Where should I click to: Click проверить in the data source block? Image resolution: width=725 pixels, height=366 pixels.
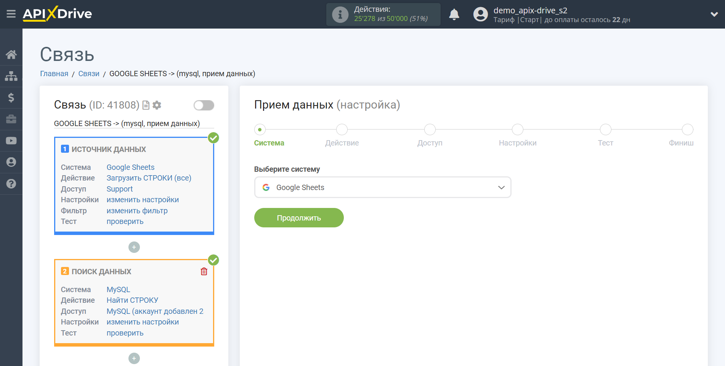[x=125, y=221]
